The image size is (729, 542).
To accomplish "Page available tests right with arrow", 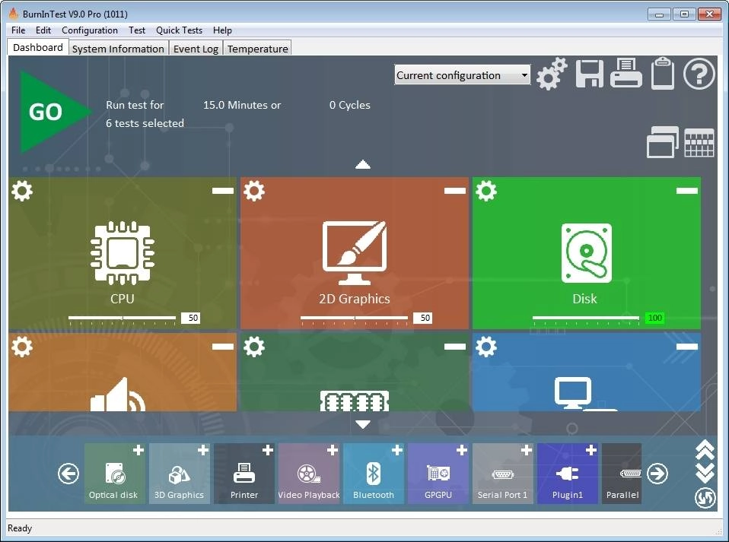I will click(657, 474).
